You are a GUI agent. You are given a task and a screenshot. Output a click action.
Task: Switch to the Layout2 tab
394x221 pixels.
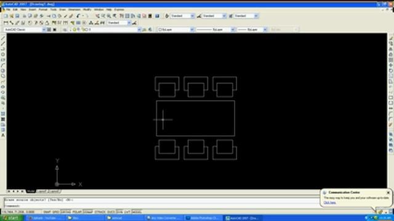click(x=54, y=191)
